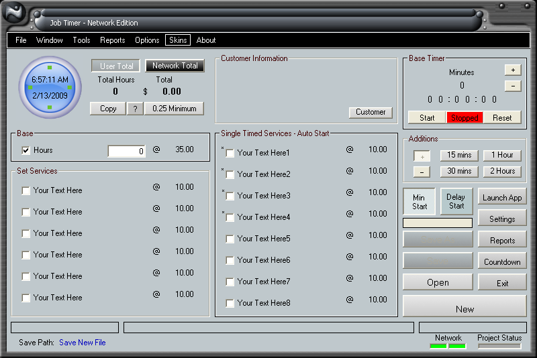Viewport: 537px width, 358px height.
Task: Open the Window menu
Action: click(49, 40)
